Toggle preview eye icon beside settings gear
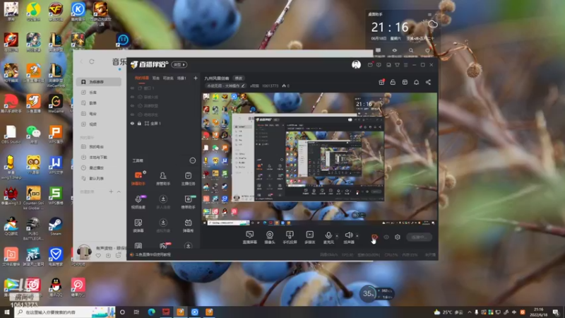The height and width of the screenshot is (318, 565). pyautogui.click(x=386, y=237)
